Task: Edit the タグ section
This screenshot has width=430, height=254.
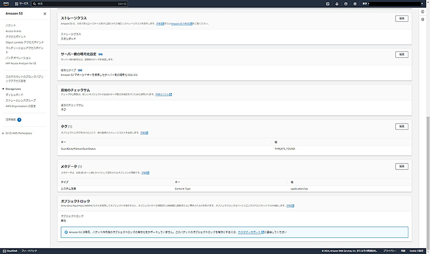Action: tap(402, 126)
